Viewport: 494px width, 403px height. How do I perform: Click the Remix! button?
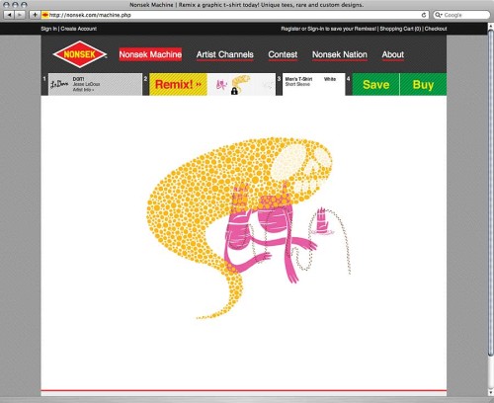(x=178, y=85)
